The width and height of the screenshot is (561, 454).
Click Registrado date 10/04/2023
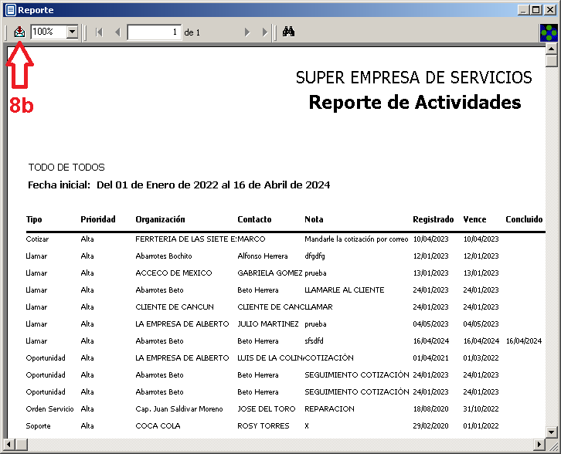click(430, 239)
